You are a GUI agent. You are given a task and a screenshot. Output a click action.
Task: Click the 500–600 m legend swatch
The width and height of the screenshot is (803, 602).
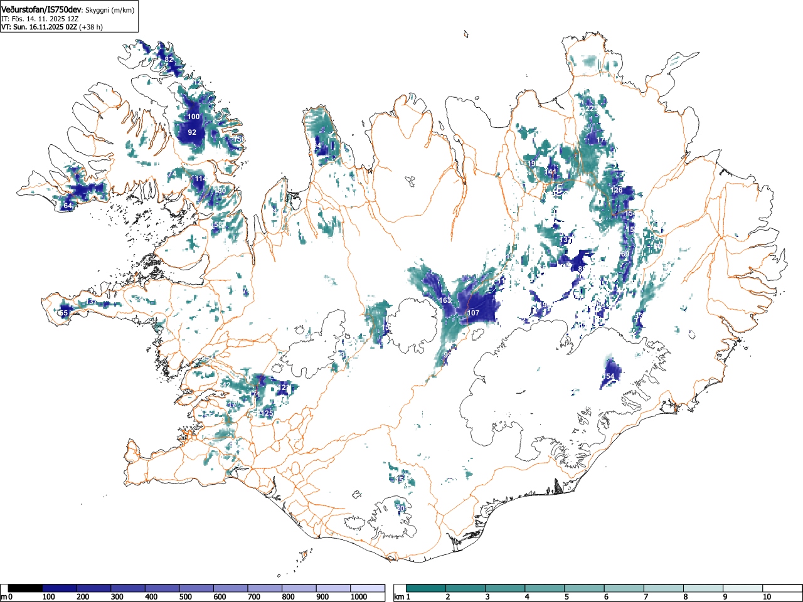click(196, 588)
